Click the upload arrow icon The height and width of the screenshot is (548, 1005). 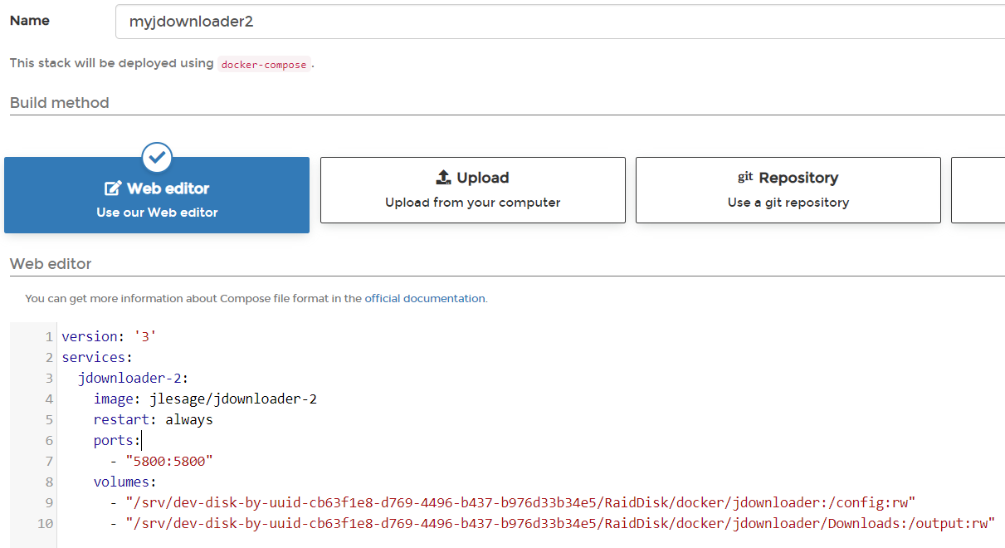443,178
